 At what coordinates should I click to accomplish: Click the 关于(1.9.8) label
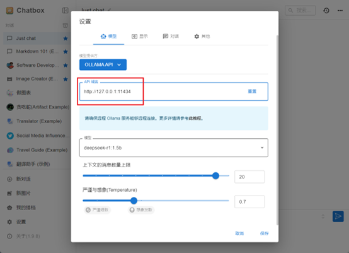(28, 237)
